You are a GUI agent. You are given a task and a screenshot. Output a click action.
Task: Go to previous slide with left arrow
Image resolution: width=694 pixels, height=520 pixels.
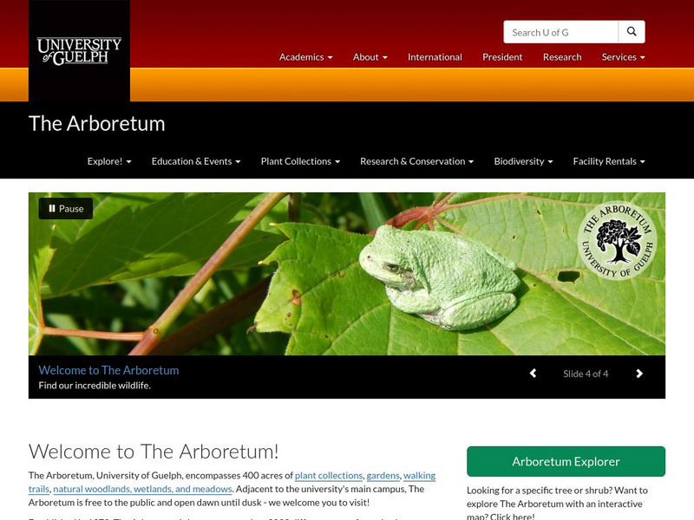[534, 374]
